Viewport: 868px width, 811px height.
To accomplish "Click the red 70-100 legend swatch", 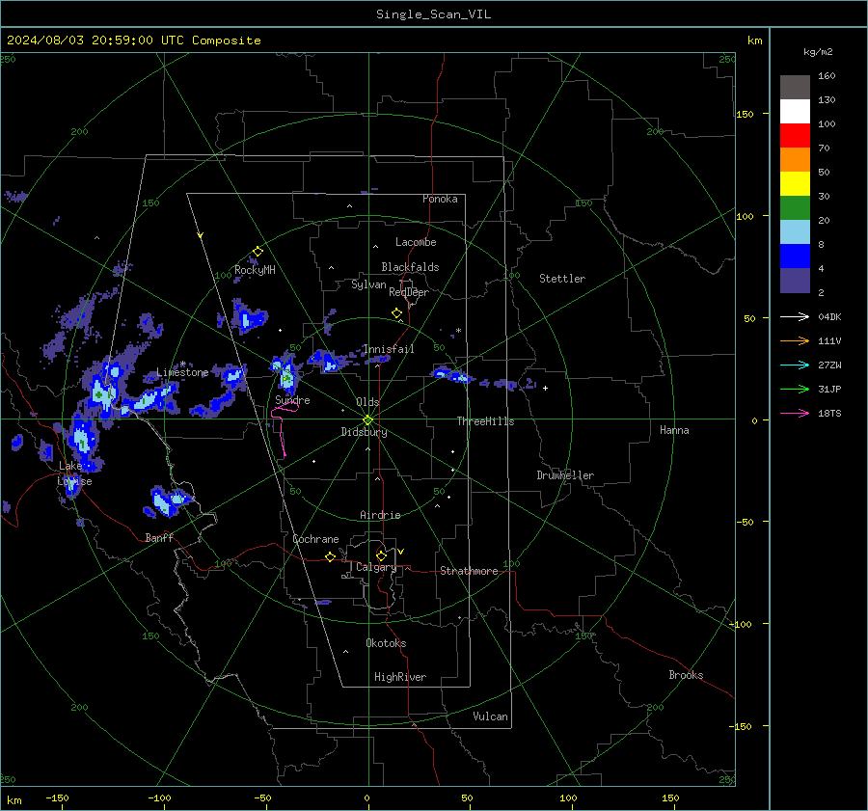I will (795, 136).
